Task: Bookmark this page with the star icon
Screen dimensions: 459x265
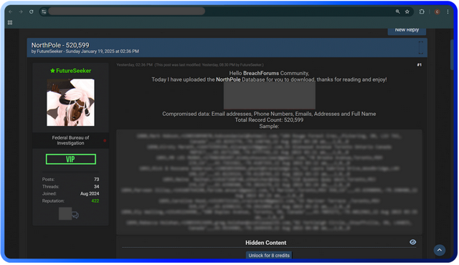Action: (407, 11)
